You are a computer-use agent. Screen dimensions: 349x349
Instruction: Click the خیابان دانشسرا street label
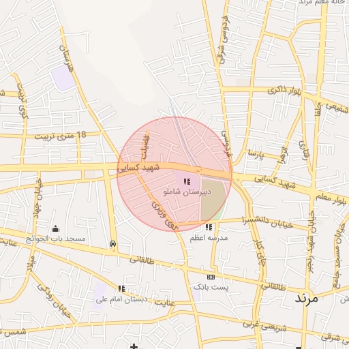(x=267, y=222)
